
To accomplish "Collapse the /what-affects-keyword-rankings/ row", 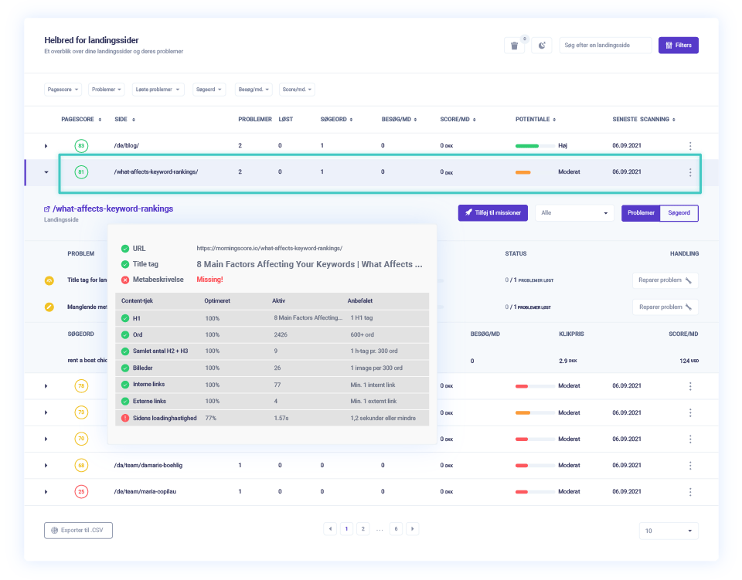I will [x=46, y=172].
